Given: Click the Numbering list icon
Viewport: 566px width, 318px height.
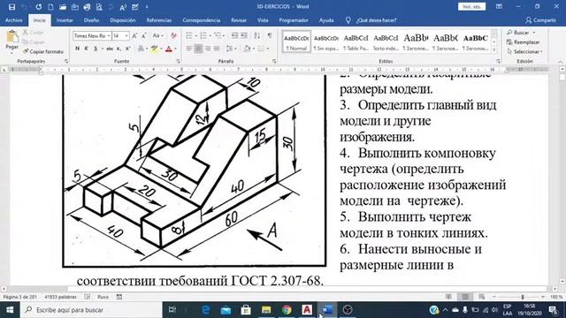Looking at the screenshot, I should 203,35.
